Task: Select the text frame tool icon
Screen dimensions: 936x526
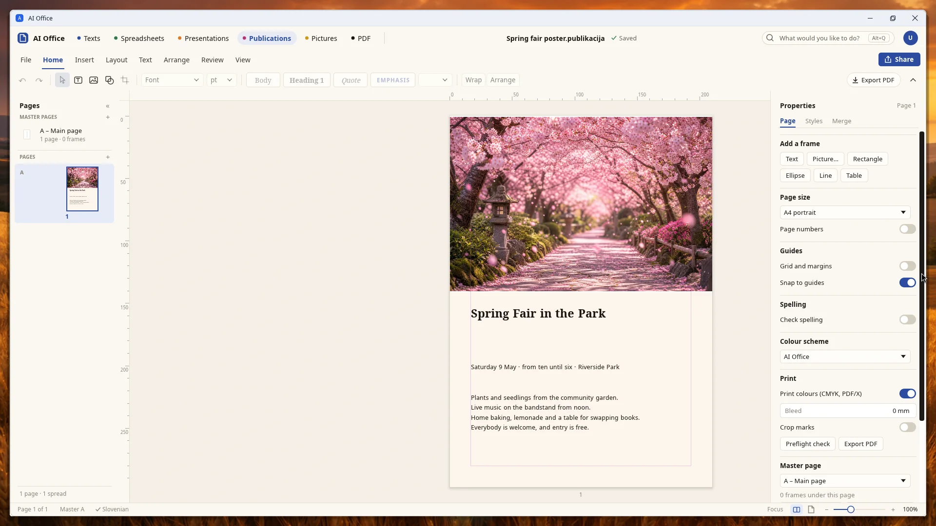Action: click(x=78, y=80)
